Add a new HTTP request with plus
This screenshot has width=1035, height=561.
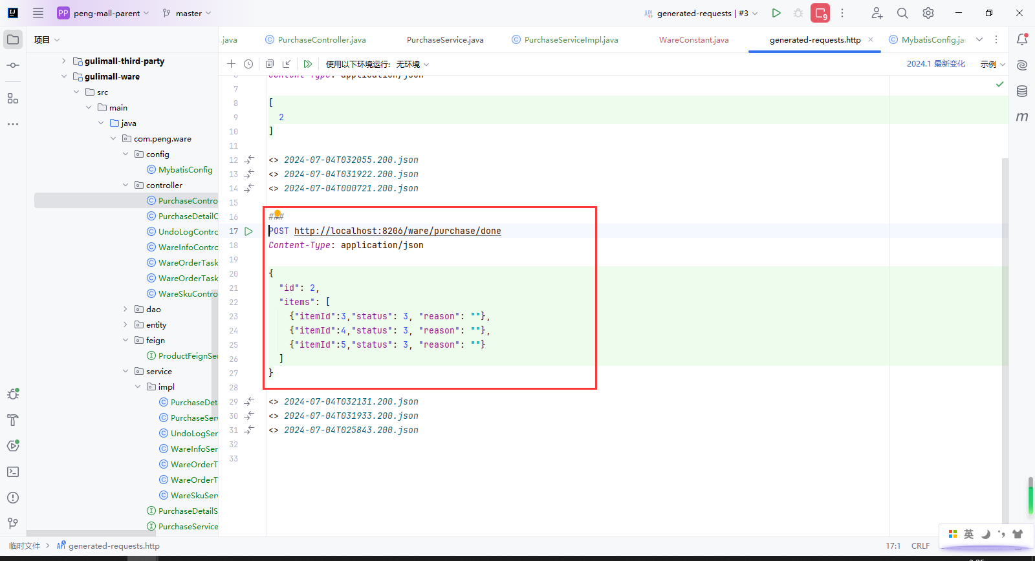click(231, 64)
